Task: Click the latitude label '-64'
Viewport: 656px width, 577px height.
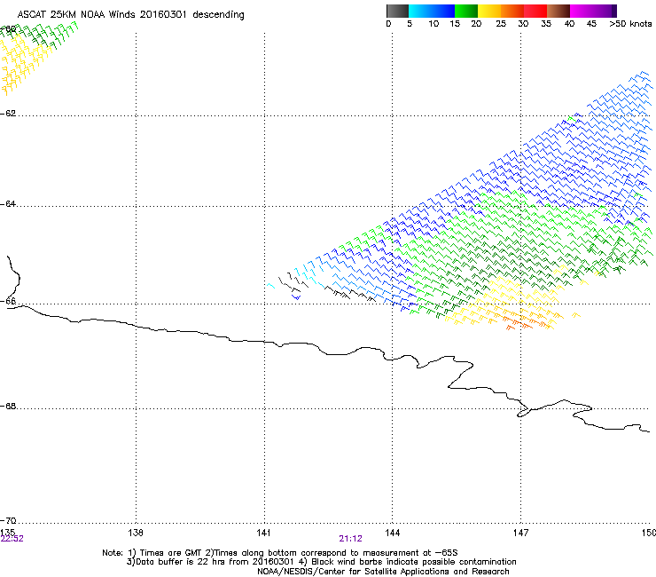Action: [8, 203]
